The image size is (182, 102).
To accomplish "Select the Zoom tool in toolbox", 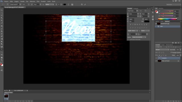I will [x=2, y=60].
